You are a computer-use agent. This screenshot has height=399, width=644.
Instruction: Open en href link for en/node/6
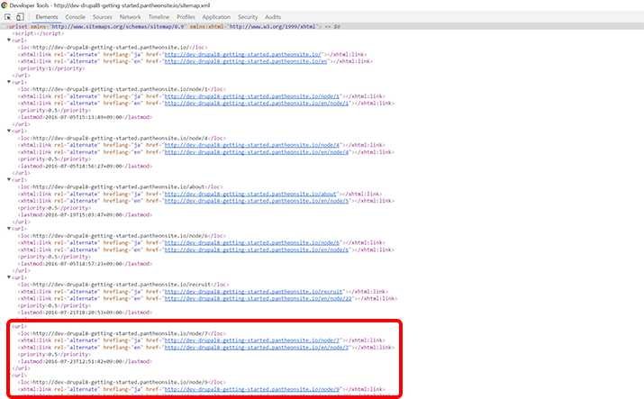257,249
